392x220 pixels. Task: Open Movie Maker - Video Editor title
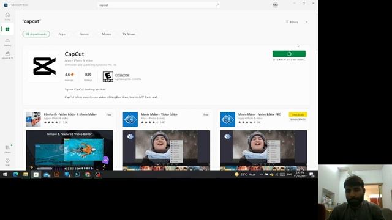(x=159, y=114)
